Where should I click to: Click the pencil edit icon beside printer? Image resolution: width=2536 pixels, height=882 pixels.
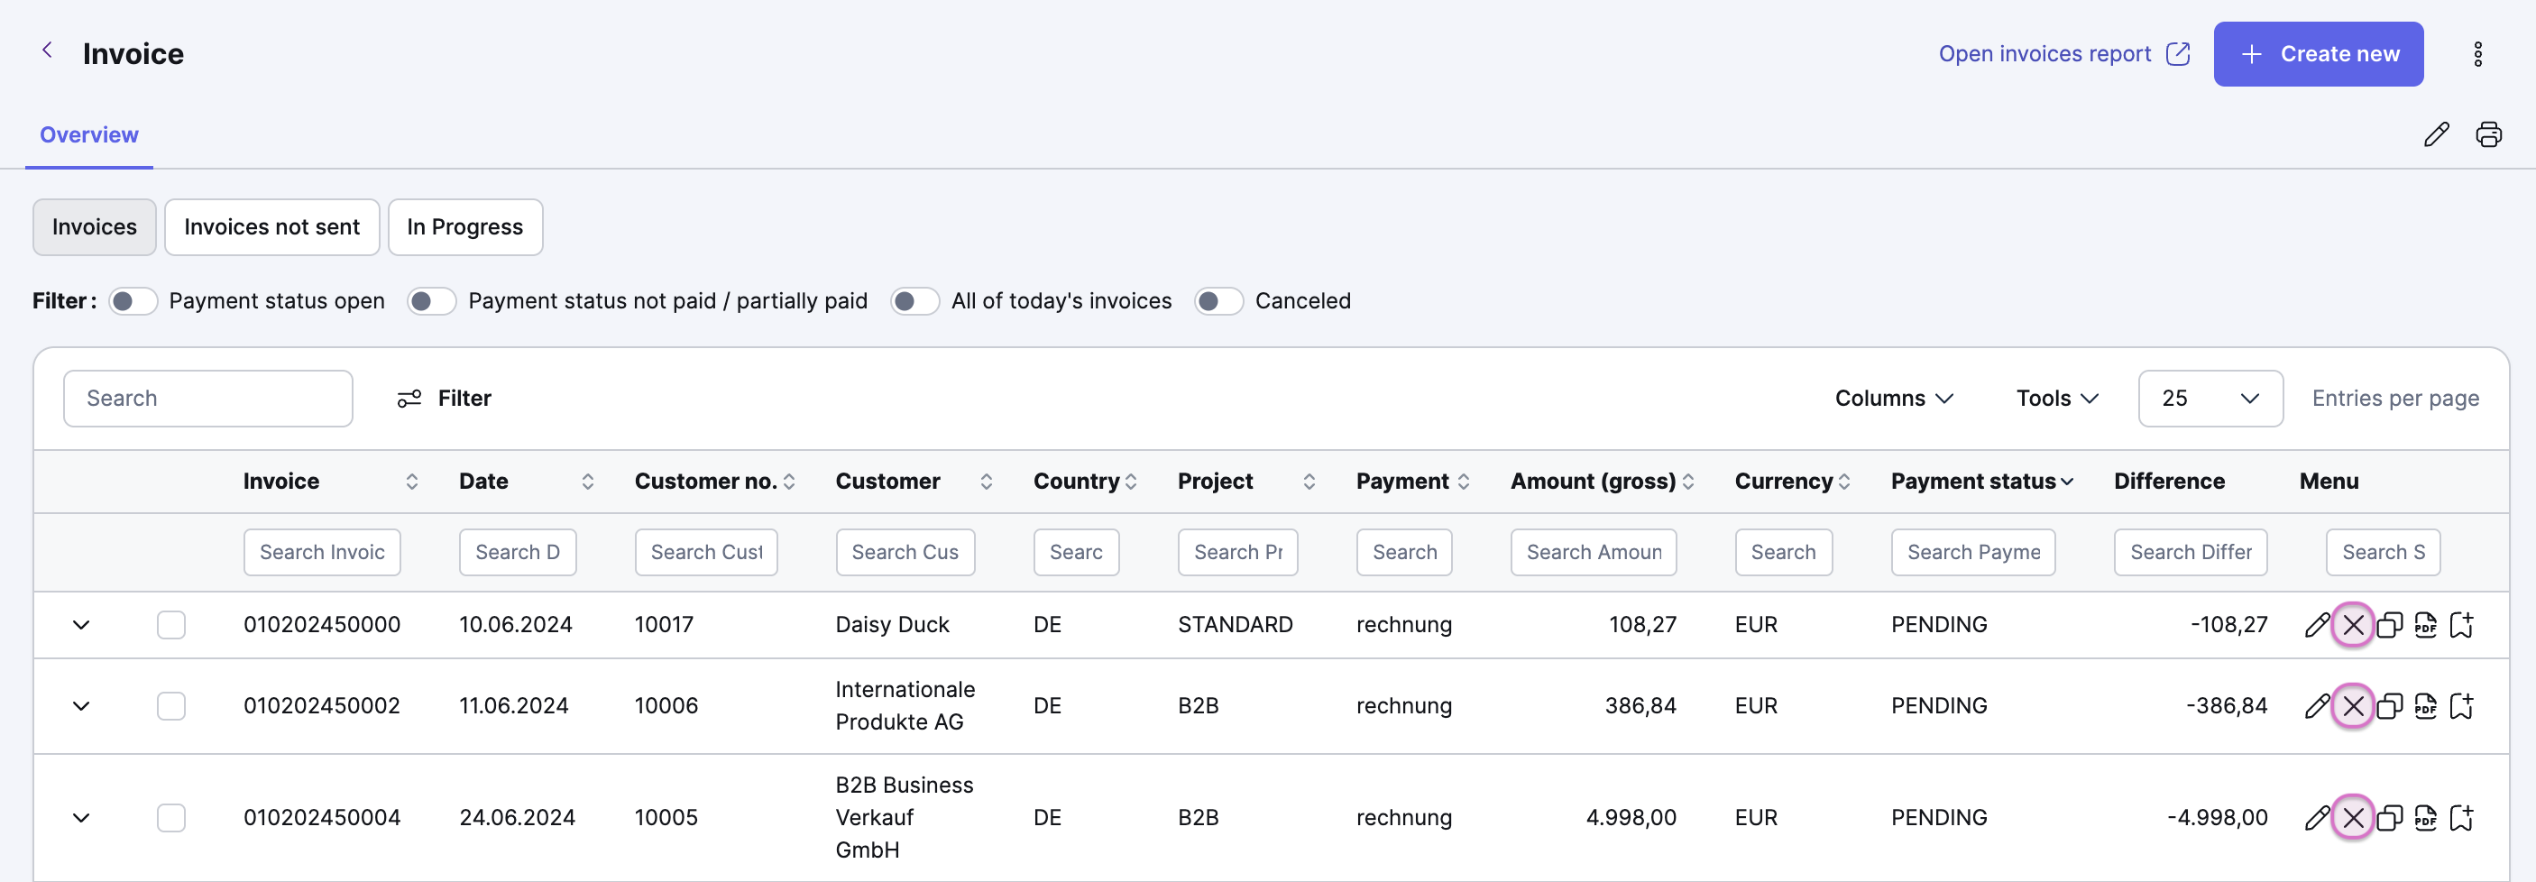point(2436,133)
